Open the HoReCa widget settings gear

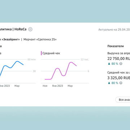(30, 29)
